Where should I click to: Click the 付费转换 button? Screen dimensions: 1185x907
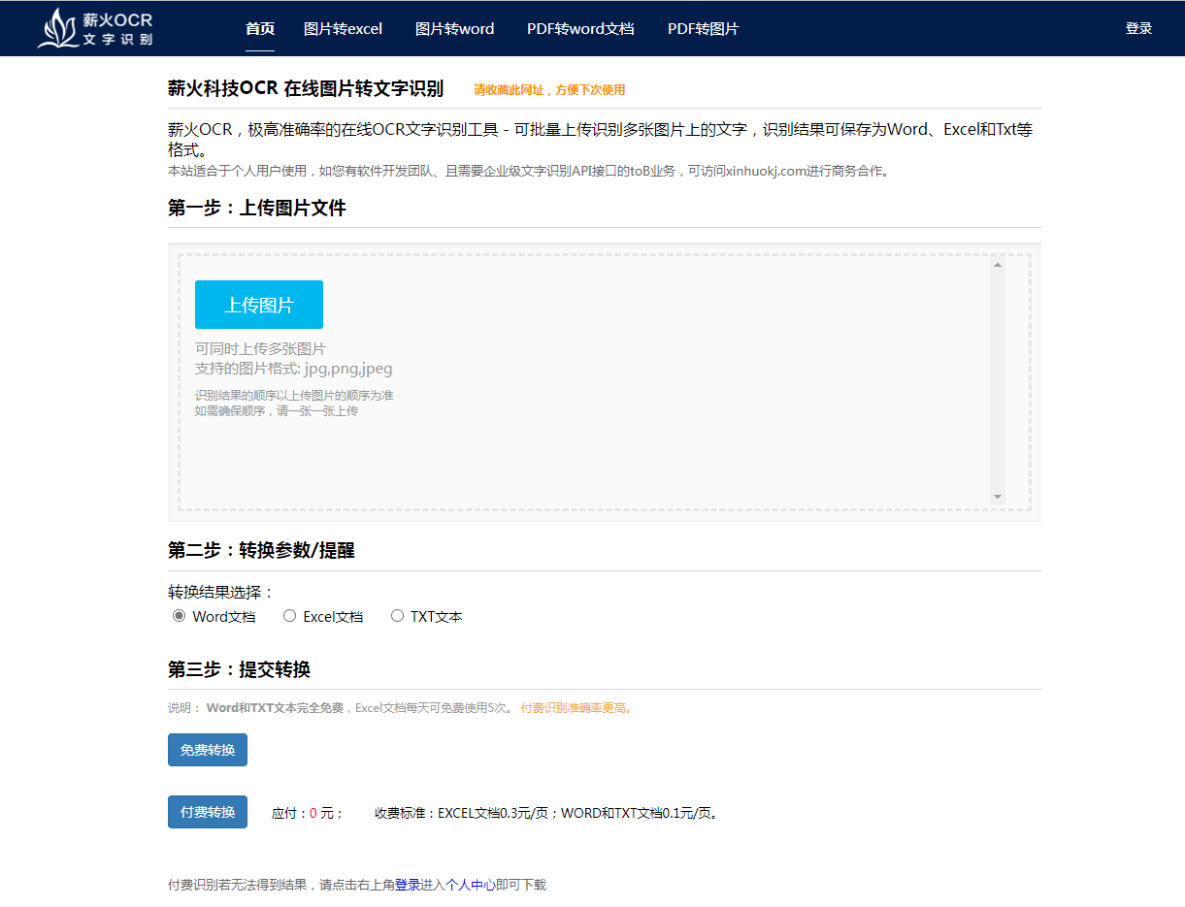pos(207,812)
